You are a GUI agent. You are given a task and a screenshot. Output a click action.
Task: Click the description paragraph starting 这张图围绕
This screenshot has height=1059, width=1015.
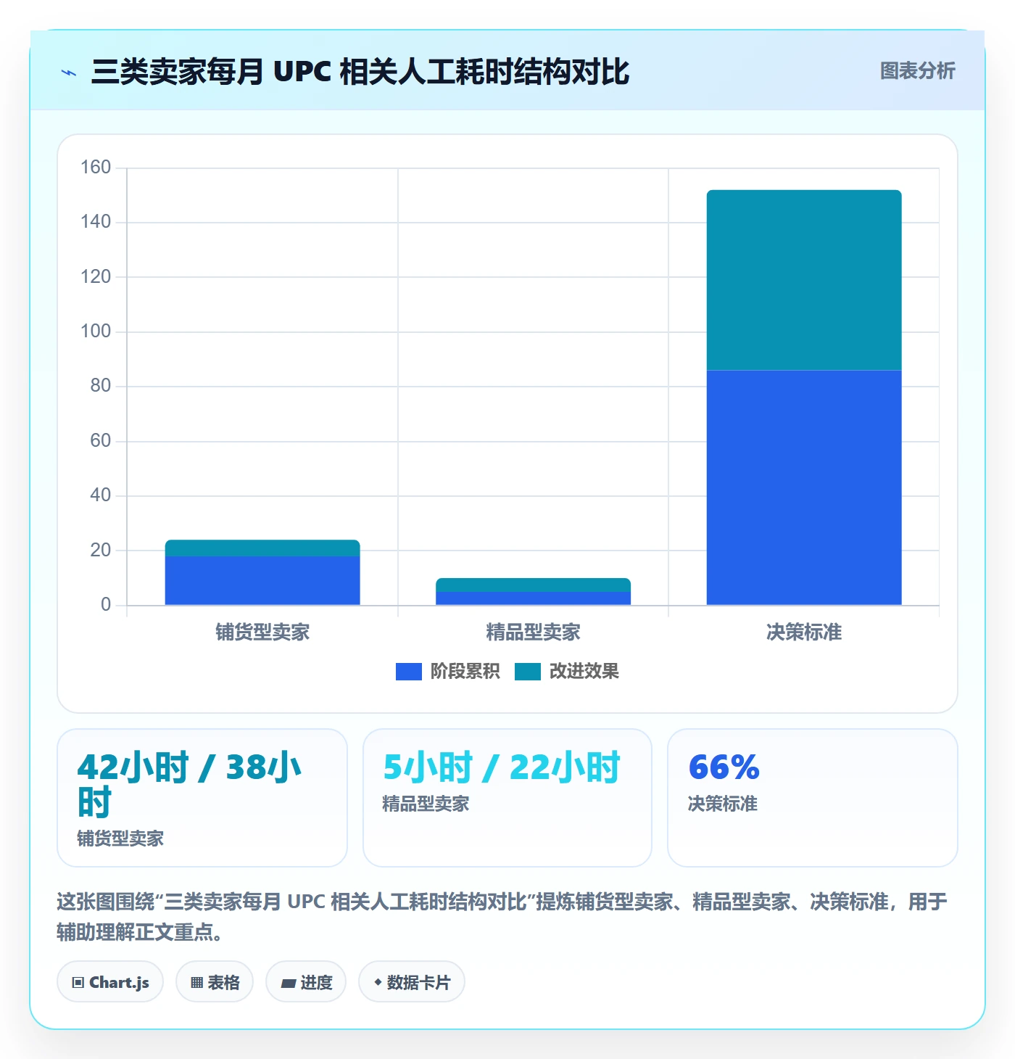(x=502, y=917)
